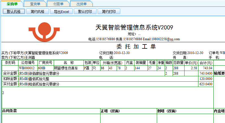
Task: Click the 侧唛 (双面) section header
Action: pyautogui.click(x=167, y=111)
